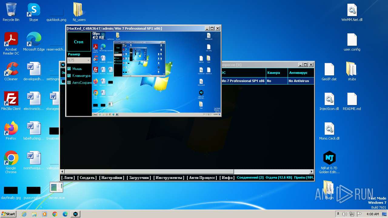Click the Стоп button in remote desktop
This screenshot has height=218, width=388.
click(x=79, y=42)
